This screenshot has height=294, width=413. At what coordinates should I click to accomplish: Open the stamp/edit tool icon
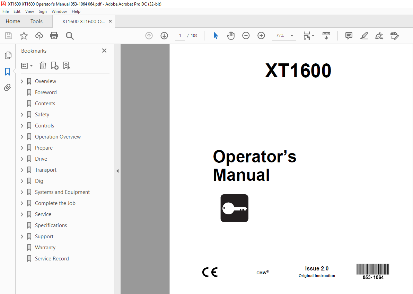pos(394,36)
